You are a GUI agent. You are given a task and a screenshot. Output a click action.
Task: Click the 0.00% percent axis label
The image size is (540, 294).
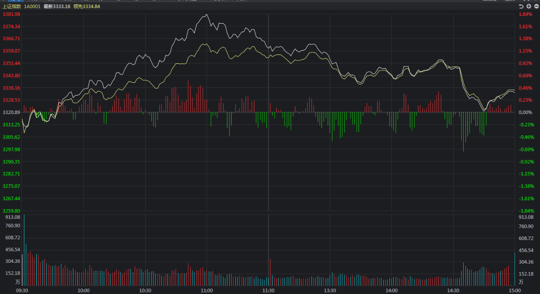tap(525, 112)
